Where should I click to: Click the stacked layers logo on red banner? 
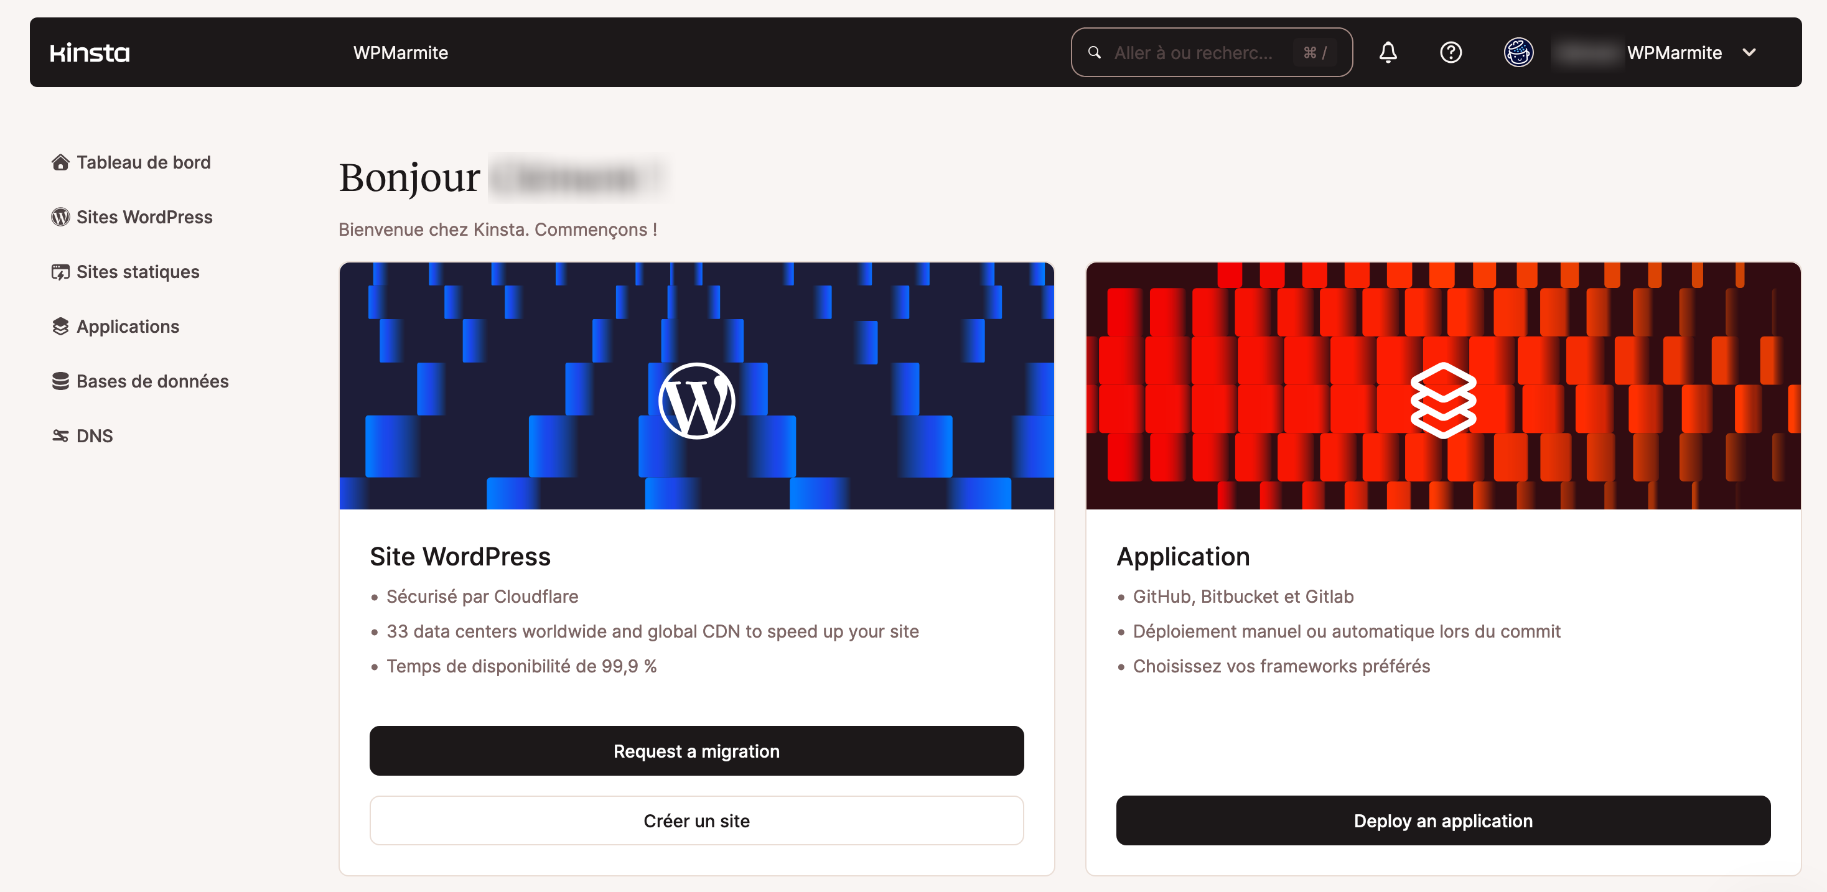pos(1442,400)
